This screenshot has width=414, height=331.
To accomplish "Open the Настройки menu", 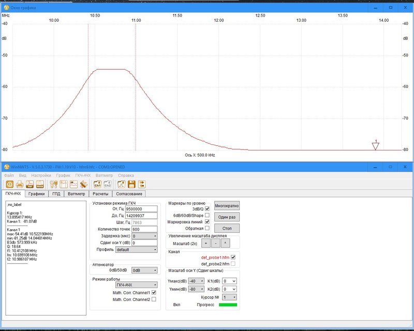I will click(x=41, y=175).
